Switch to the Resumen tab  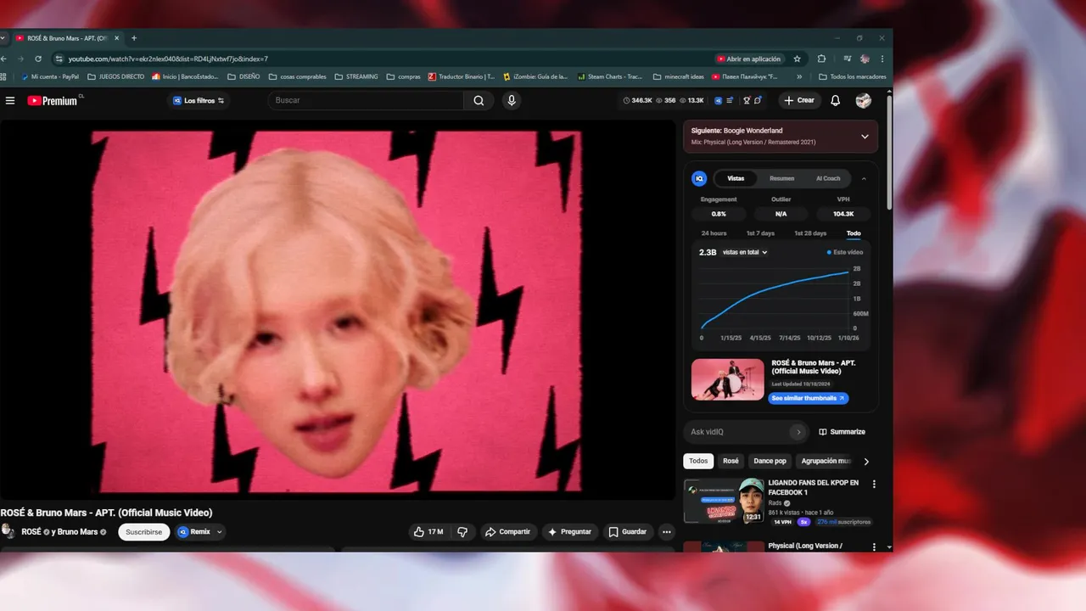click(x=781, y=178)
